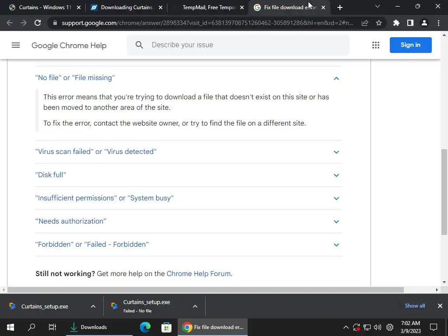The width and height of the screenshot is (448, 336).
Task: View site information lock icon
Action: 55,23
